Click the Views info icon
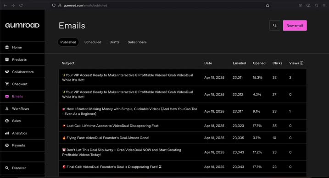 [x=301, y=63]
